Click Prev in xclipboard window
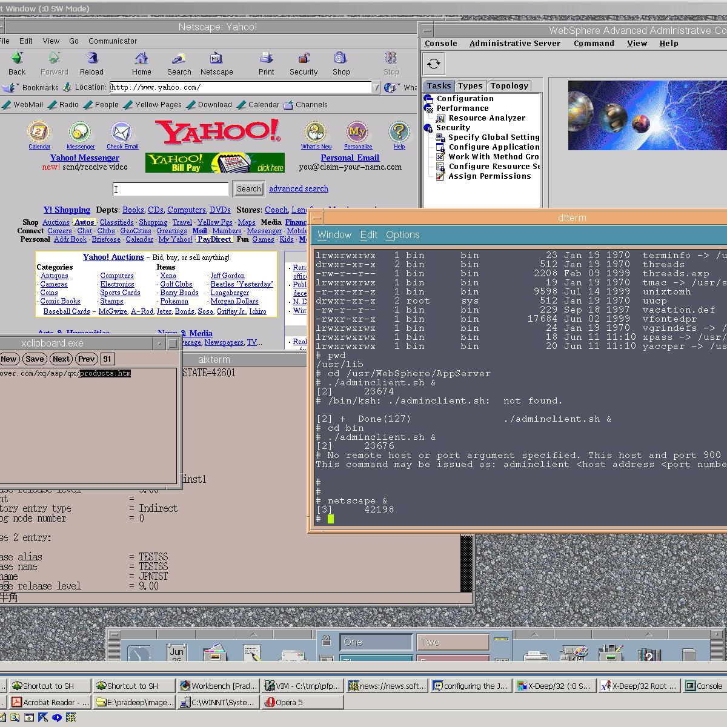Screen dimensions: 727x727 click(87, 359)
